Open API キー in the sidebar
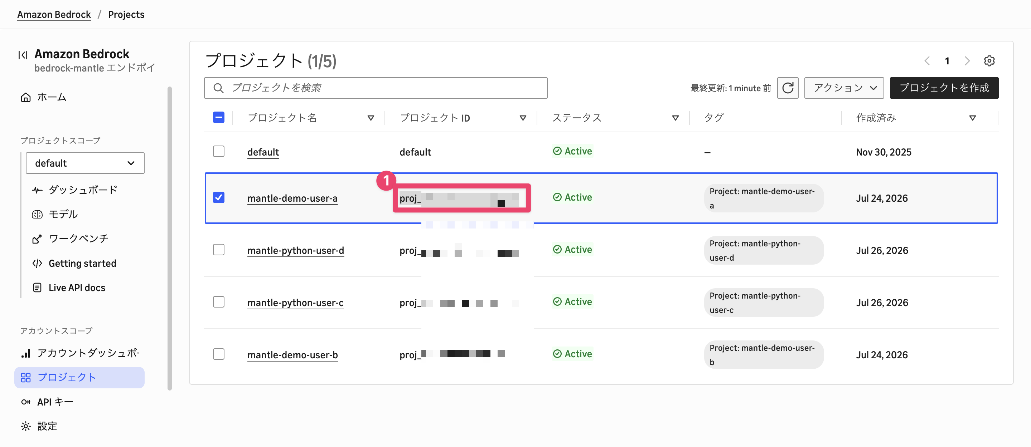Viewport: 1031px width, 447px height. point(55,402)
